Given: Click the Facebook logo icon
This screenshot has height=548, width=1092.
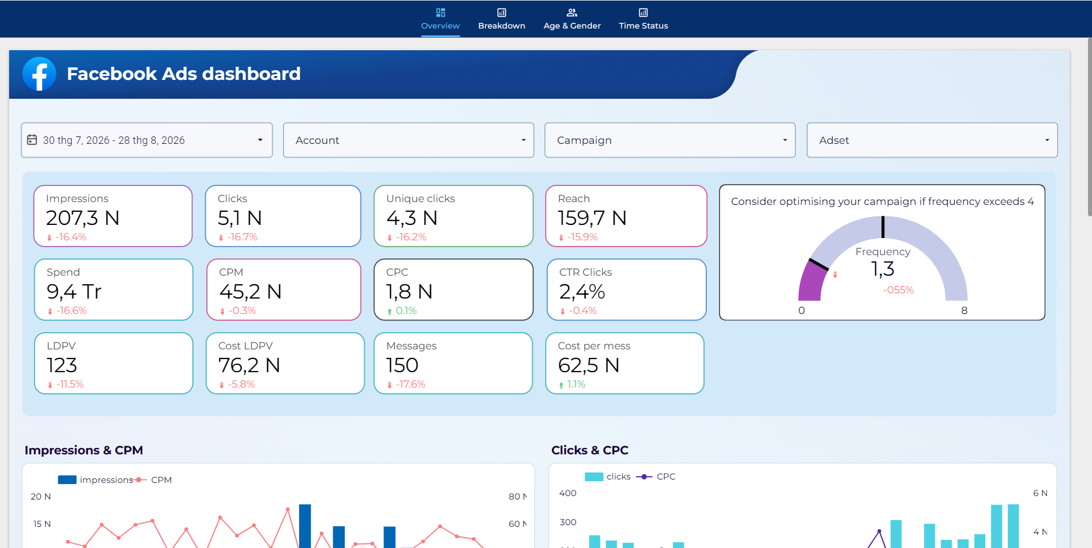Looking at the screenshot, I should click(39, 74).
